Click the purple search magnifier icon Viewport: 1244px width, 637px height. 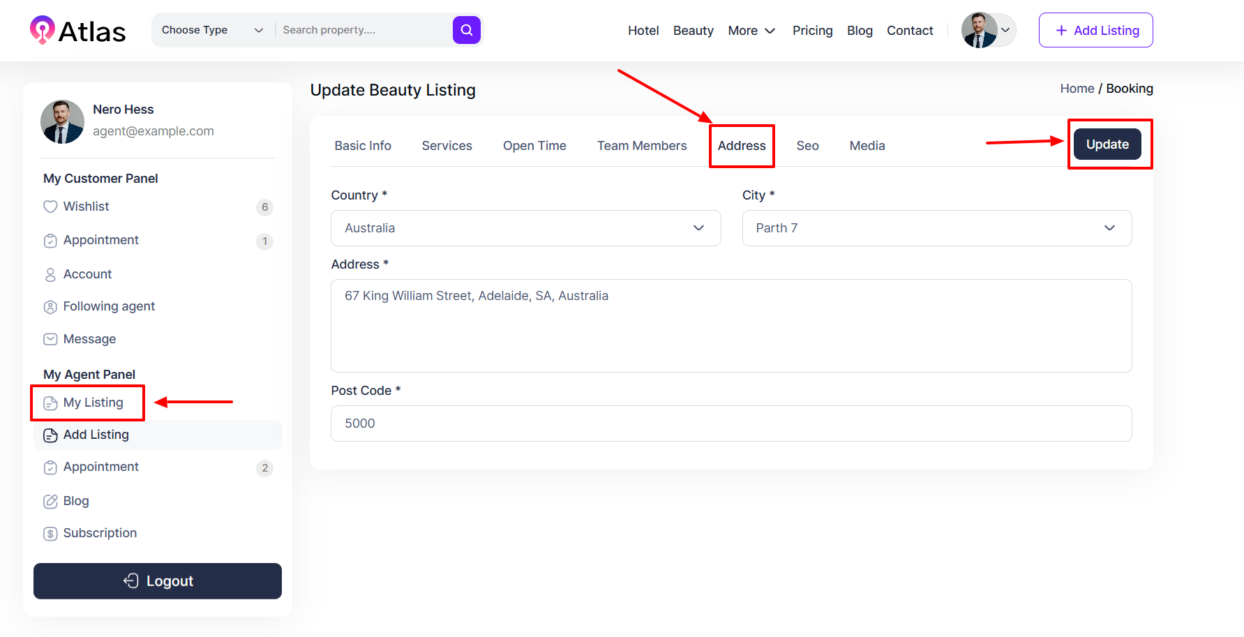[466, 30]
